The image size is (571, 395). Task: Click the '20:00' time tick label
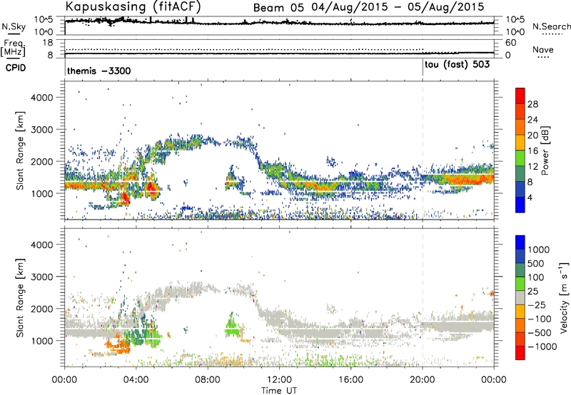423,380
